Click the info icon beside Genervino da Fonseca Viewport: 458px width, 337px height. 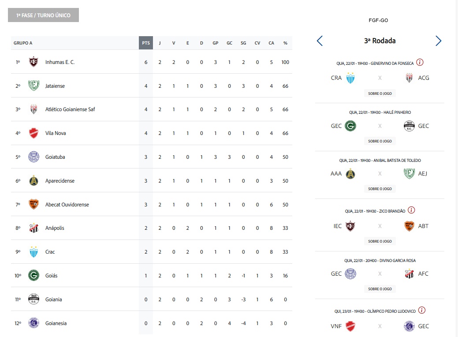pyautogui.click(x=420, y=63)
